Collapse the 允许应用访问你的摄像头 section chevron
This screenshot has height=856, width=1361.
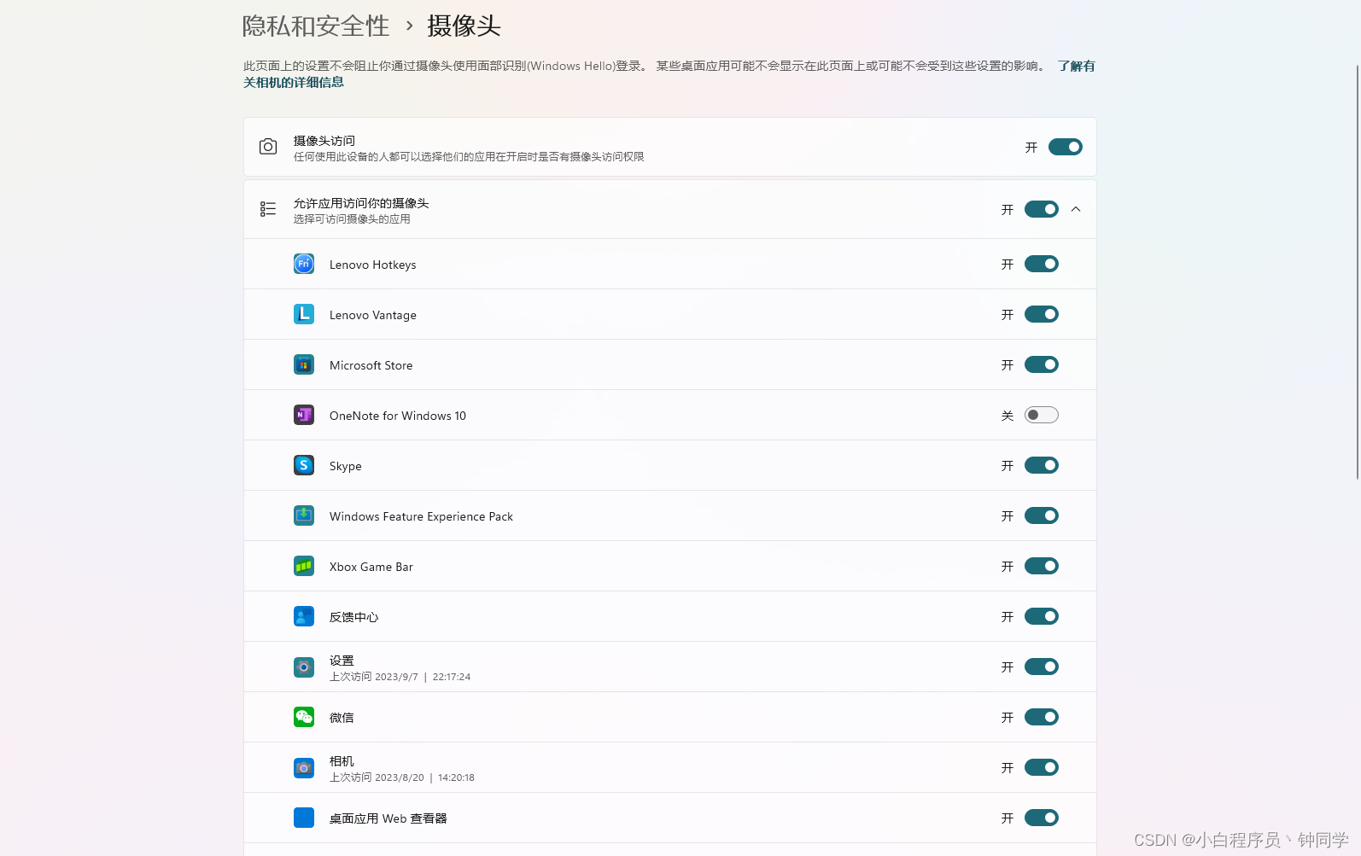click(x=1076, y=209)
